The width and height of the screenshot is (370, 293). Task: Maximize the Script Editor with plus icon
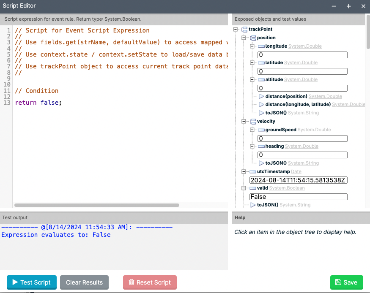348,6
